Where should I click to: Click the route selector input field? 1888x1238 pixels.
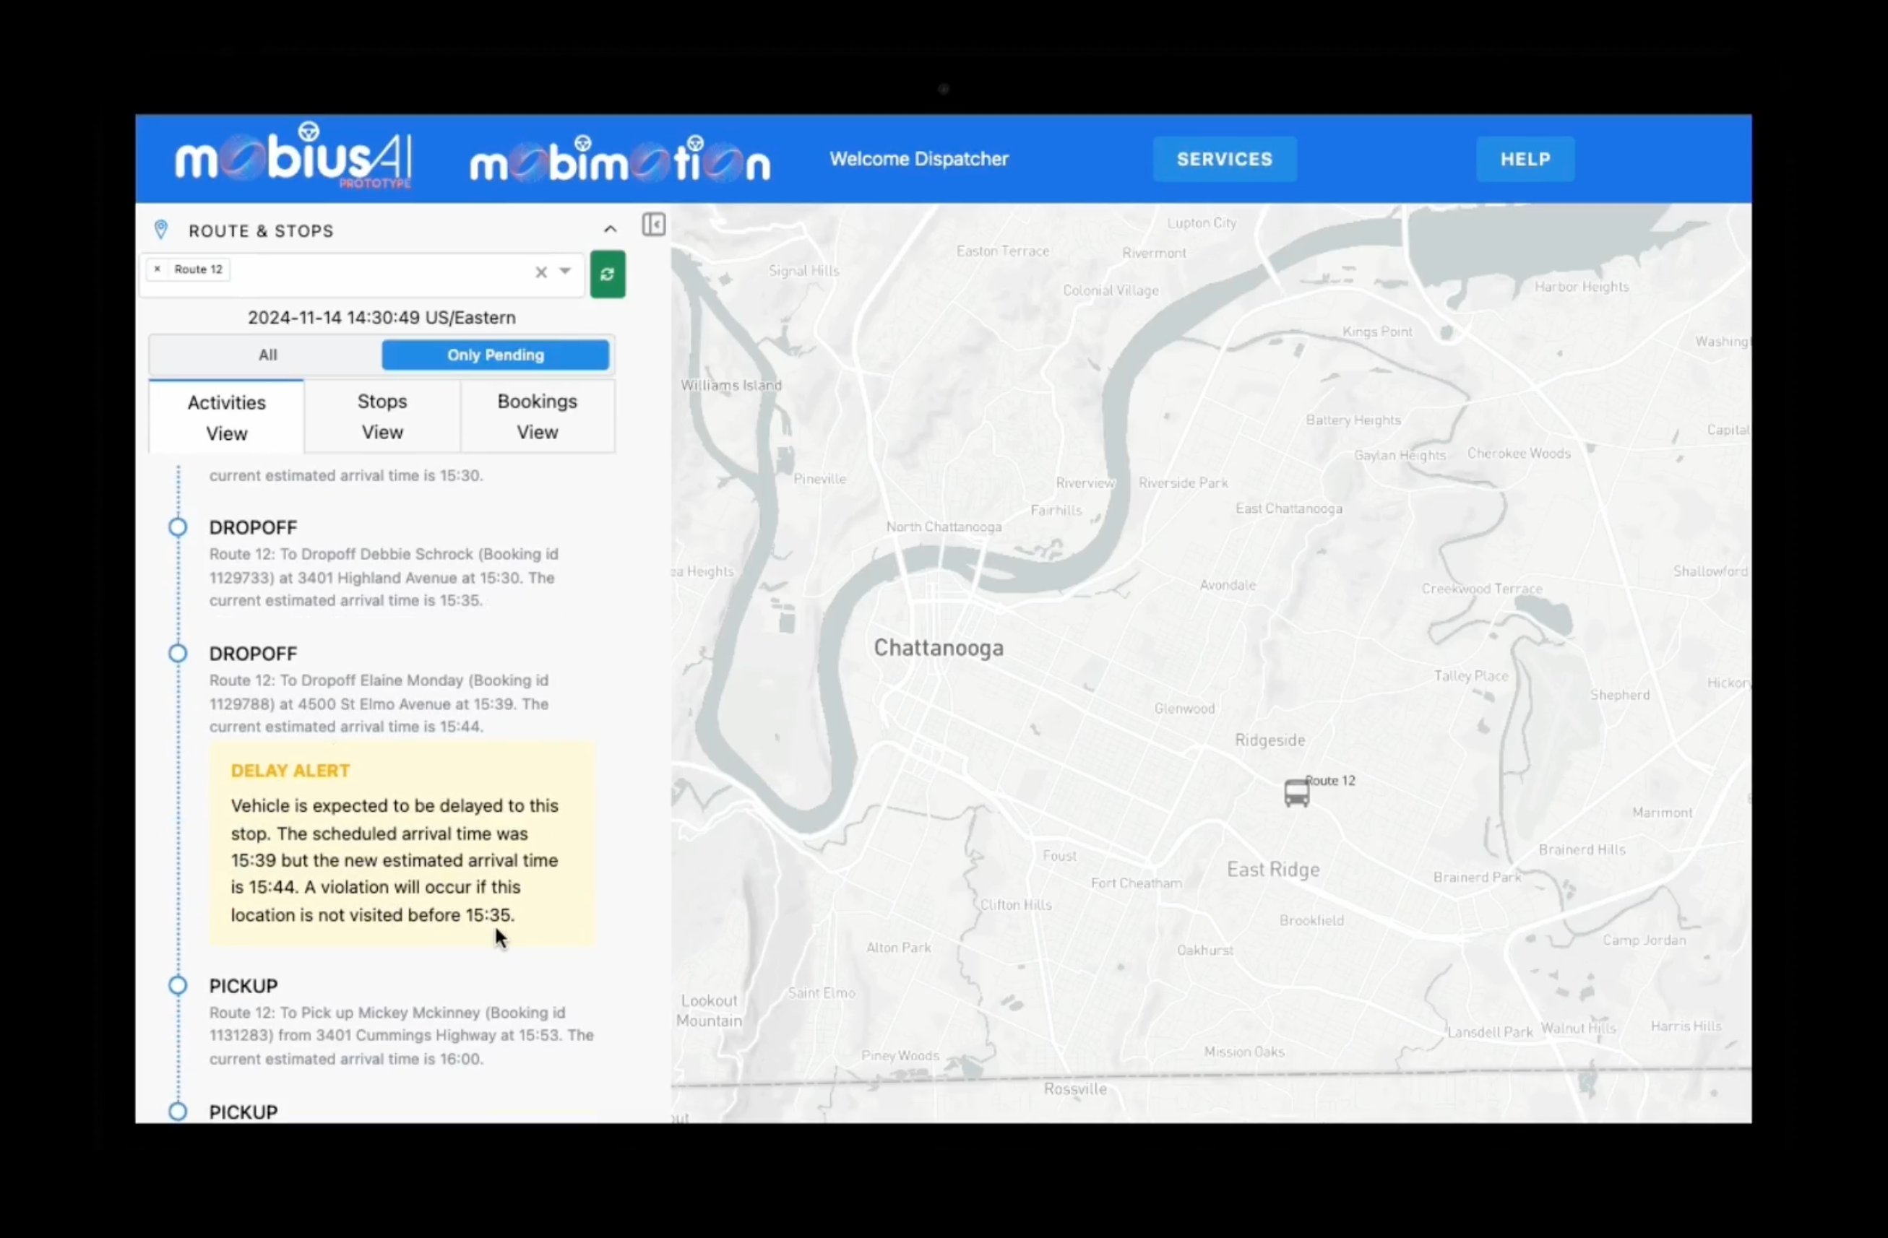[x=363, y=274]
